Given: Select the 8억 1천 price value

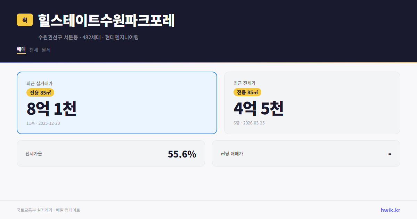Looking at the screenshot, I should tap(51, 109).
